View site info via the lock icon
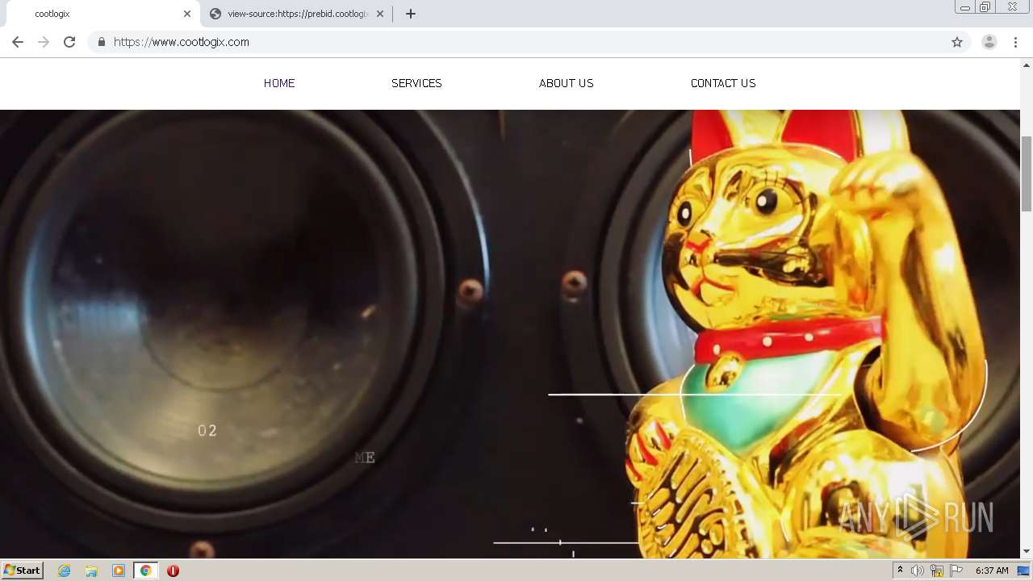Image resolution: width=1033 pixels, height=581 pixels. (x=101, y=42)
